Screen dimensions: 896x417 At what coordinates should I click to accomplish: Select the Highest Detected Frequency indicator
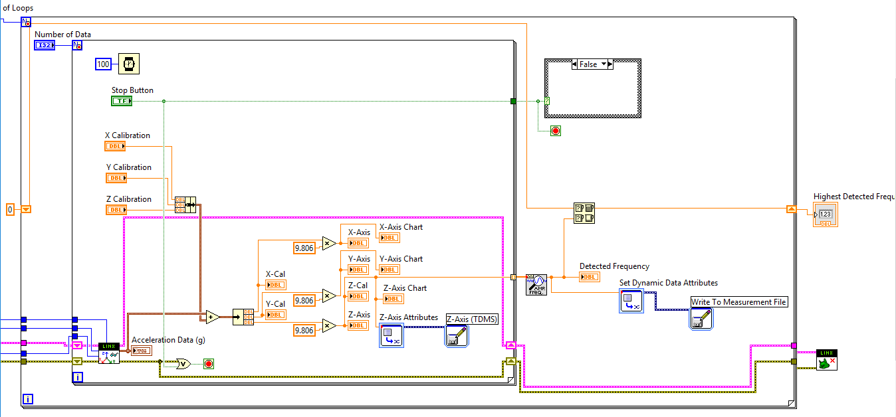(826, 214)
